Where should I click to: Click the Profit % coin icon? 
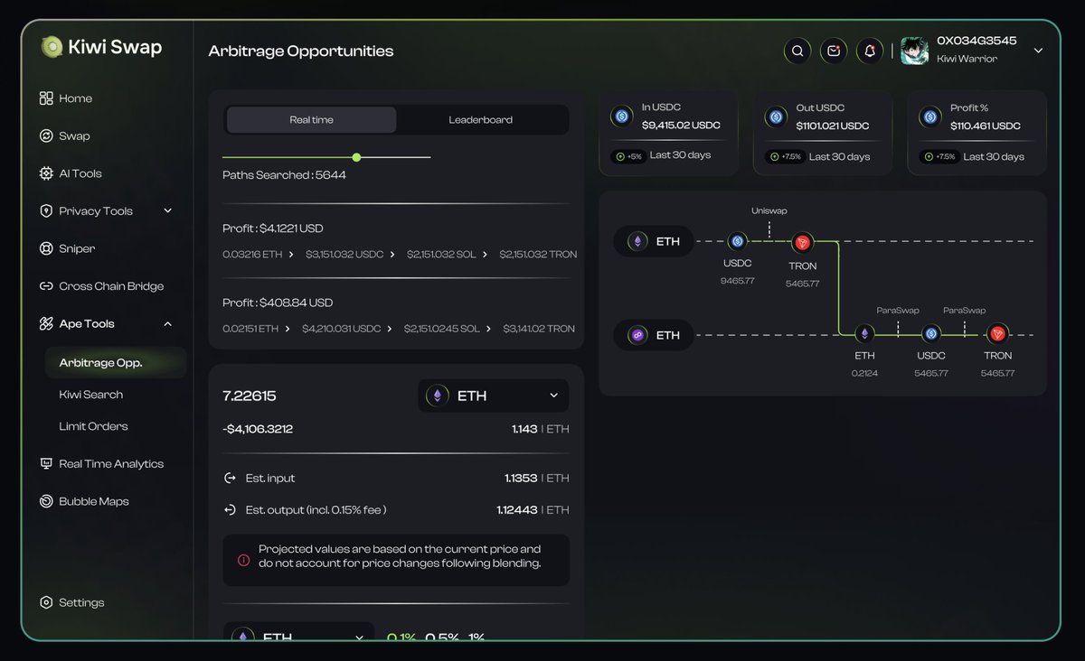[929, 116]
